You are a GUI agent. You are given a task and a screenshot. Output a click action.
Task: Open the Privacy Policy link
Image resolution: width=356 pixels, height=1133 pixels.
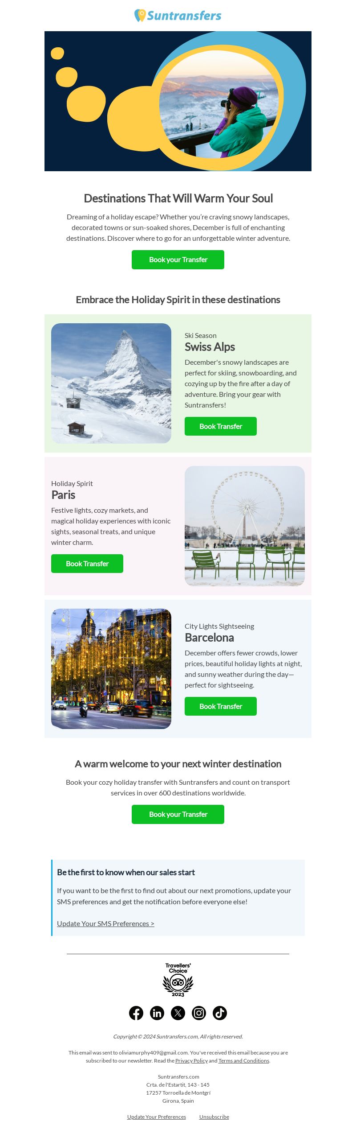[191, 1061]
